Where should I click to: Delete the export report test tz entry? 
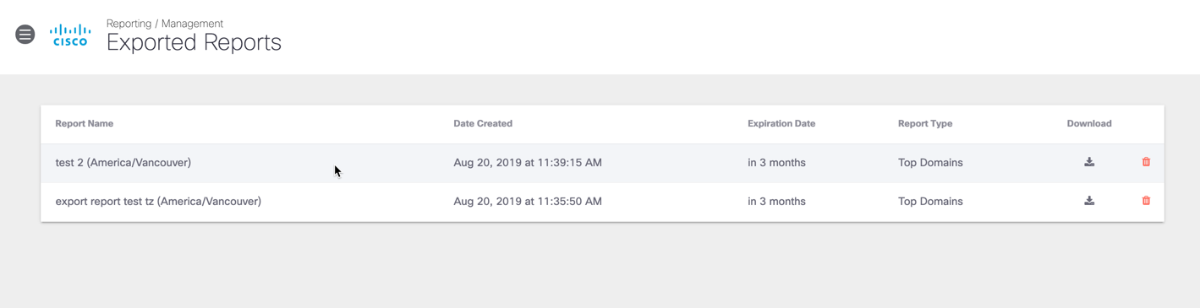tap(1146, 201)
